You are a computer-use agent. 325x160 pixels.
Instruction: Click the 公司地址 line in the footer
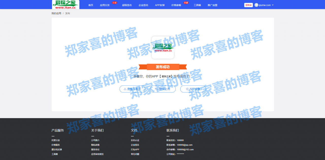pyautogui.click(x=175, y=154)
